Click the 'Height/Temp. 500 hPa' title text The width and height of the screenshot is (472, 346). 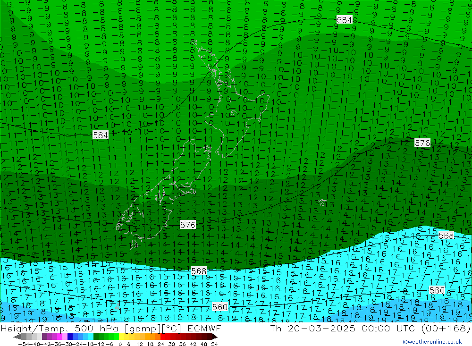60,328
